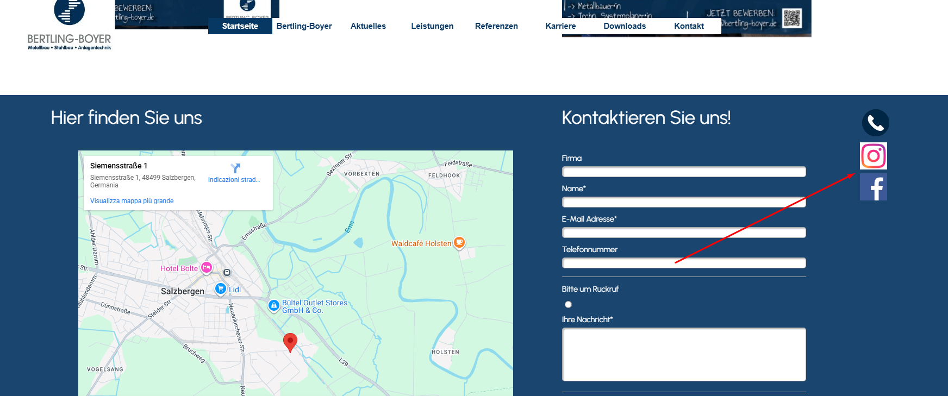Open the Startseite menu item
Image resolution: width=948 pixels, height=396 pixels.
click(240, 26)
